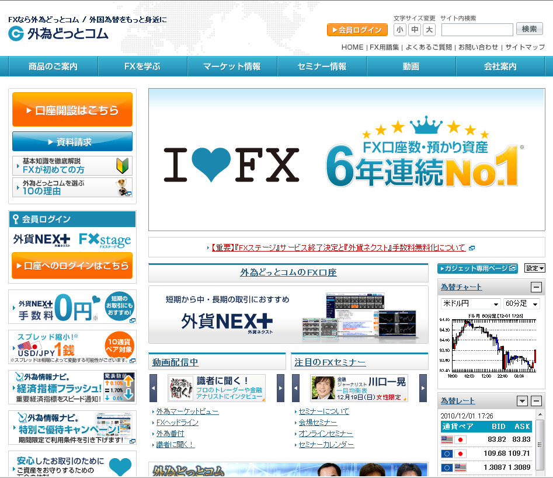Open the 米ドル円 currency pair dropdown

(471, 303)
